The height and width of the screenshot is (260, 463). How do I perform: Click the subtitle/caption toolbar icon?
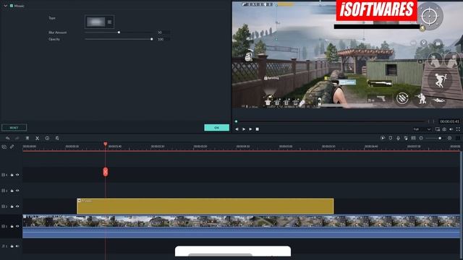click(x=413, y=138)
